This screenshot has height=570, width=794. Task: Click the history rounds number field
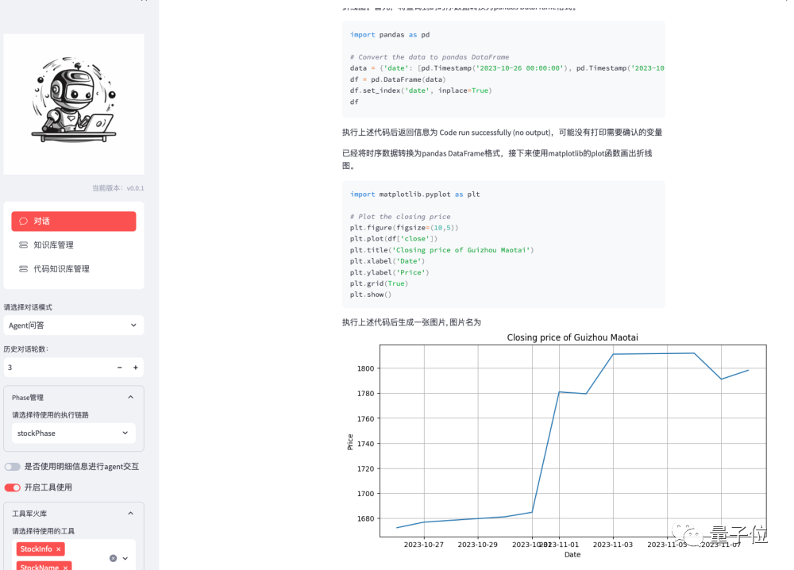click(x=58, y=368)
